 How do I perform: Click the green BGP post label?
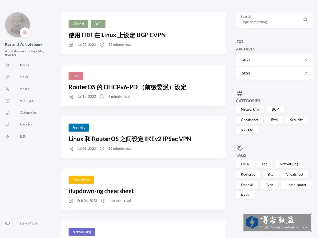click(98, 24)
